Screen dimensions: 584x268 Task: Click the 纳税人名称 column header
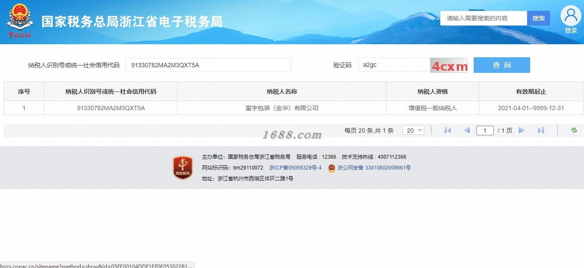(x=282, y=92)
